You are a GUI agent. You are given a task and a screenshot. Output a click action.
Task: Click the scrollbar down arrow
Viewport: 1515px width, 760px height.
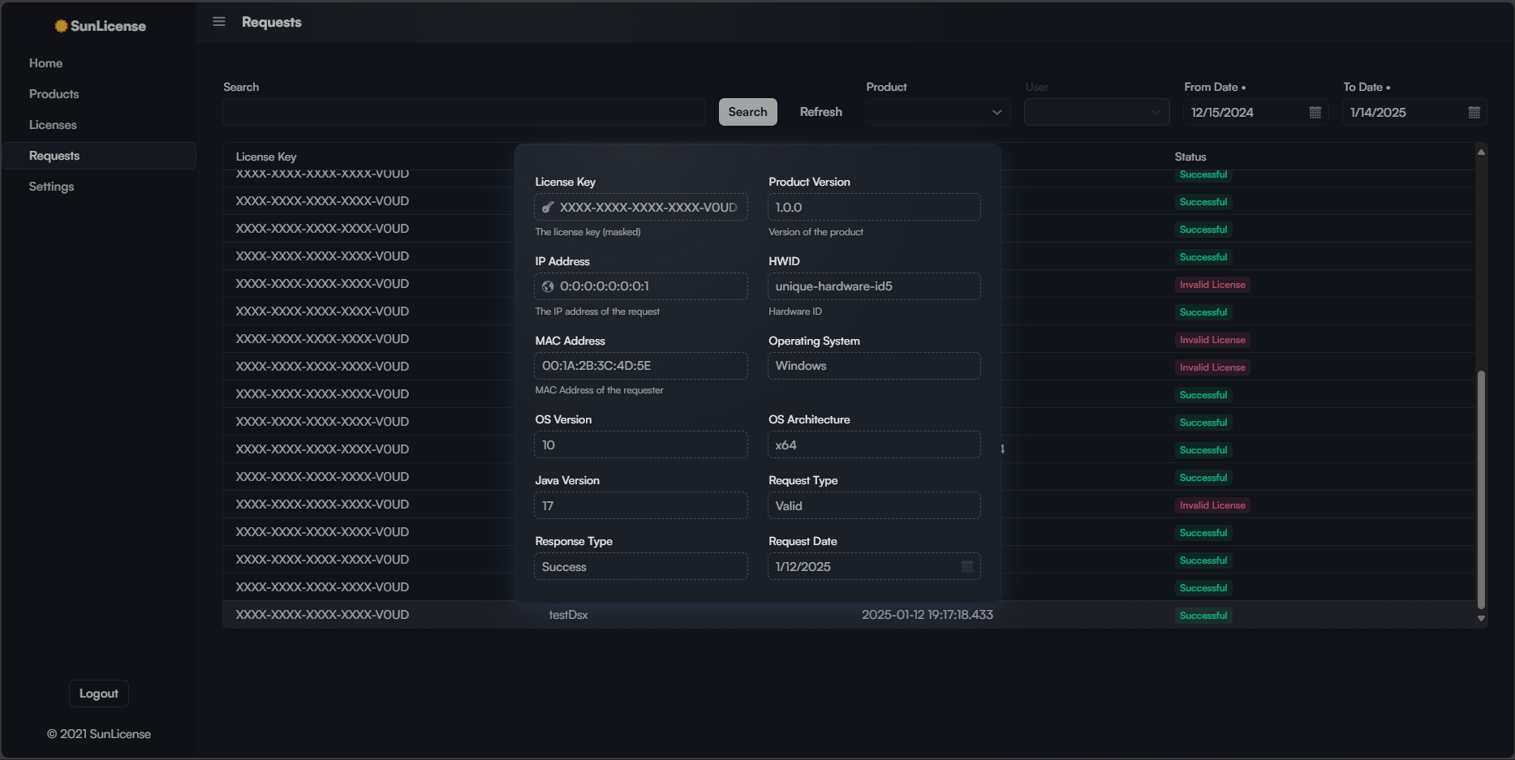[x=1481, y=618]
